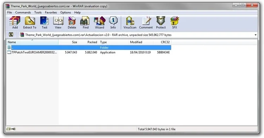
Task: Run VirusScan on the archive
Action: pos(130,23)
